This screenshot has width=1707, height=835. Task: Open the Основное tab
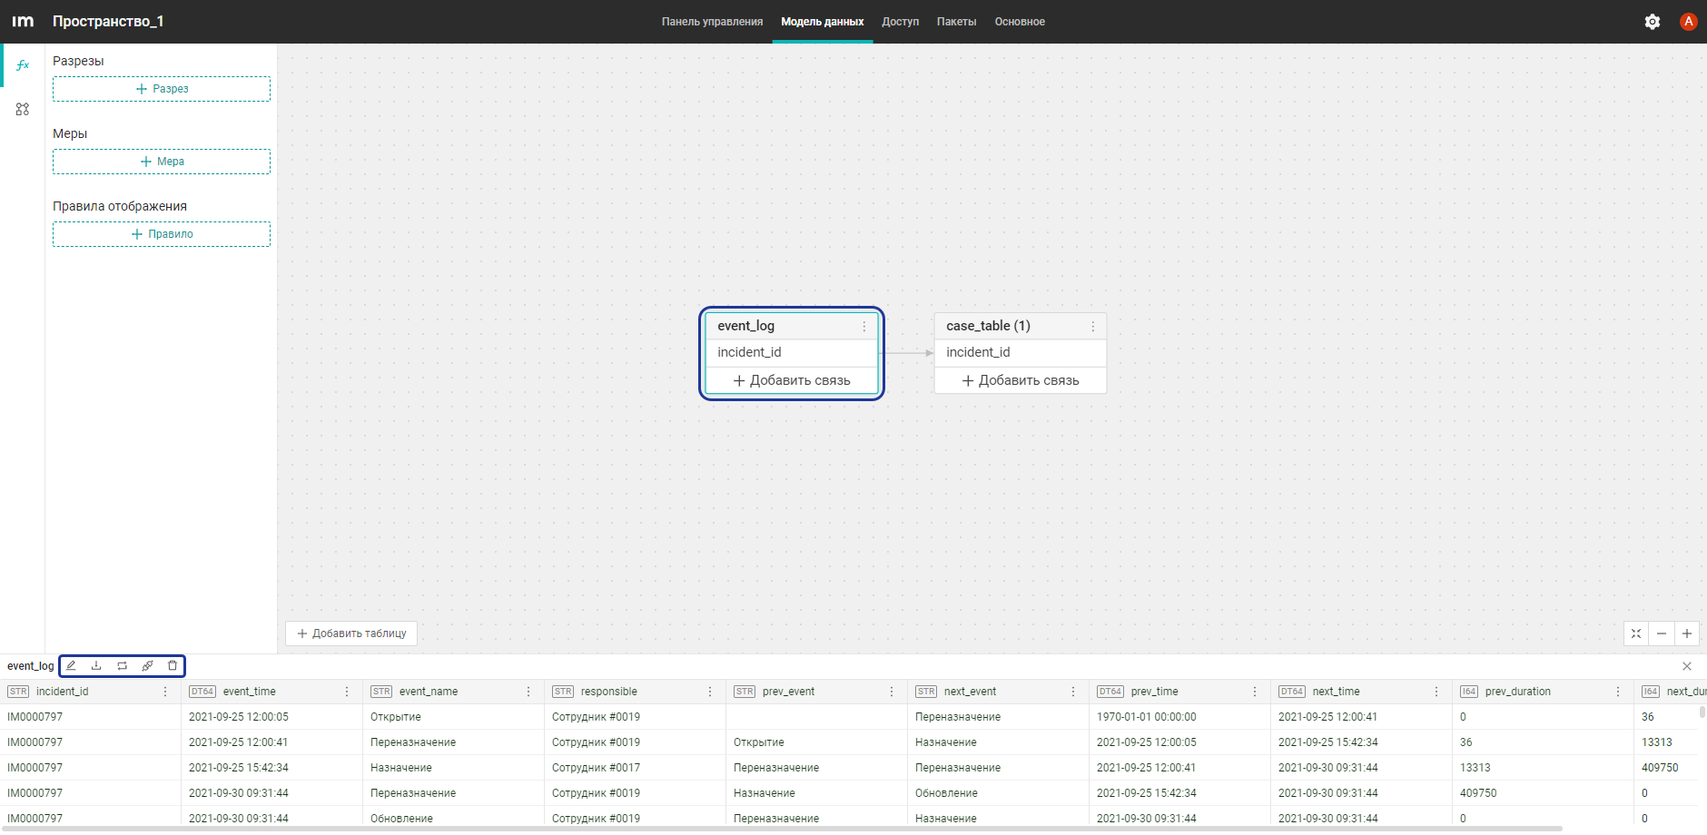pyautogui.click(x=1020, y=22)
